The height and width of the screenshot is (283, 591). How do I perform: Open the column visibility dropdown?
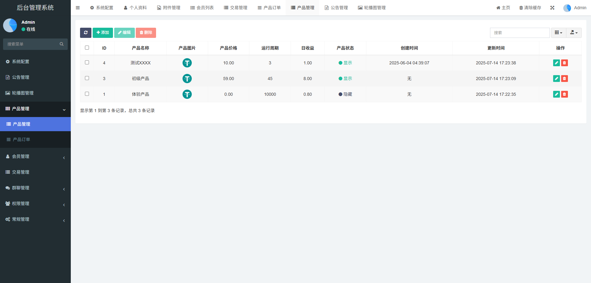(x=558, y=33)
